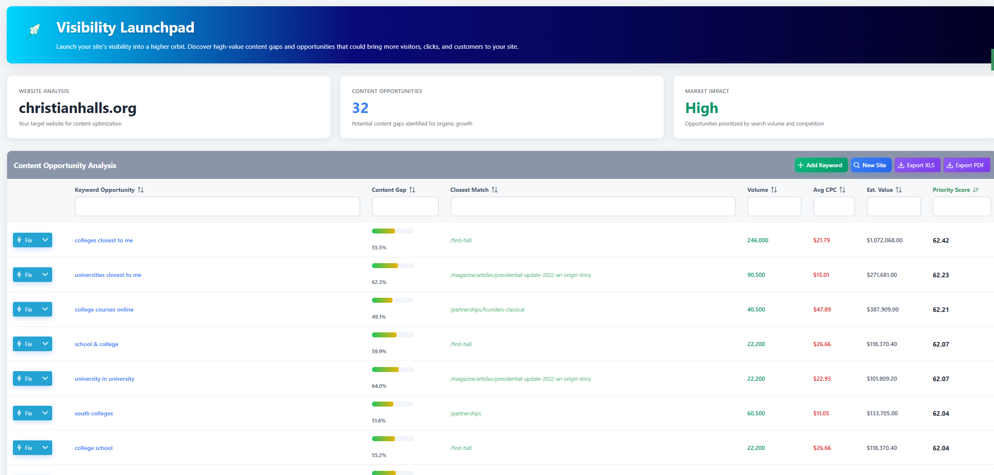Expand Fix dropdown arrow for south colleges
Image resolution: width=994 pixels, height=475 pixels.
tap(45, 413)
